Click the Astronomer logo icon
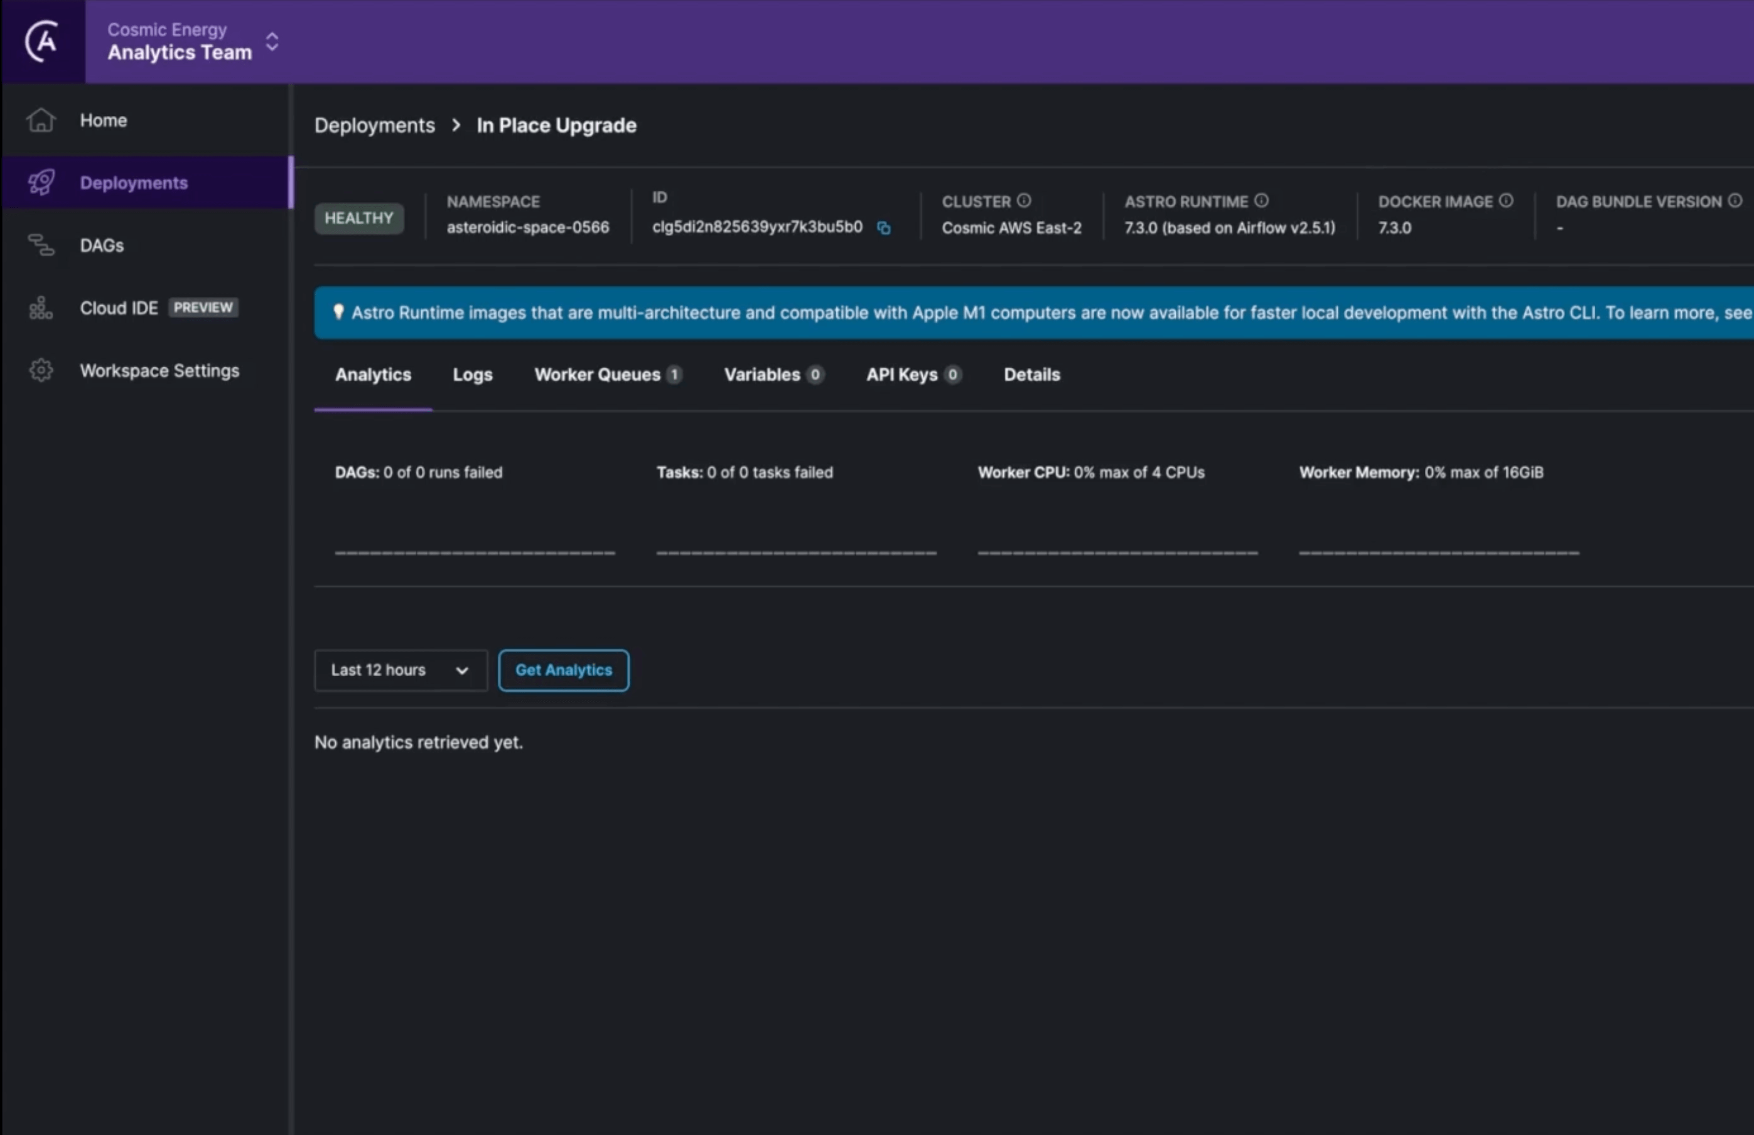This screenshot has width=1754, height=1135. 42,41
